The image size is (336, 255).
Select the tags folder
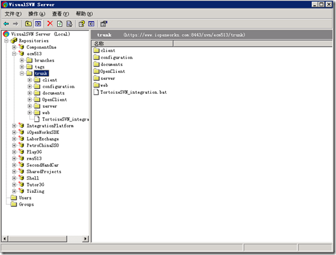39,67
